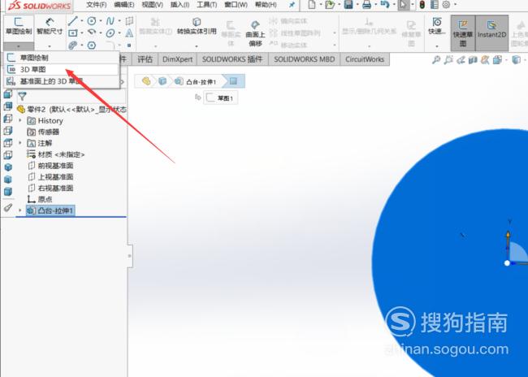Image resolution: width=528 pixels, height=377 pixels.
Task: Click the file properties icon by the gear
Action: click(x=435, y=5)
